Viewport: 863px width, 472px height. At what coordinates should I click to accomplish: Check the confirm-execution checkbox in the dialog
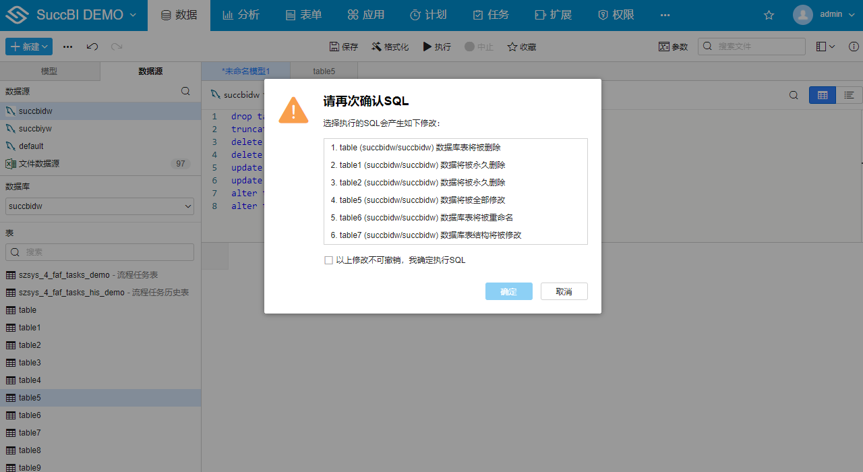click(328, 260)
